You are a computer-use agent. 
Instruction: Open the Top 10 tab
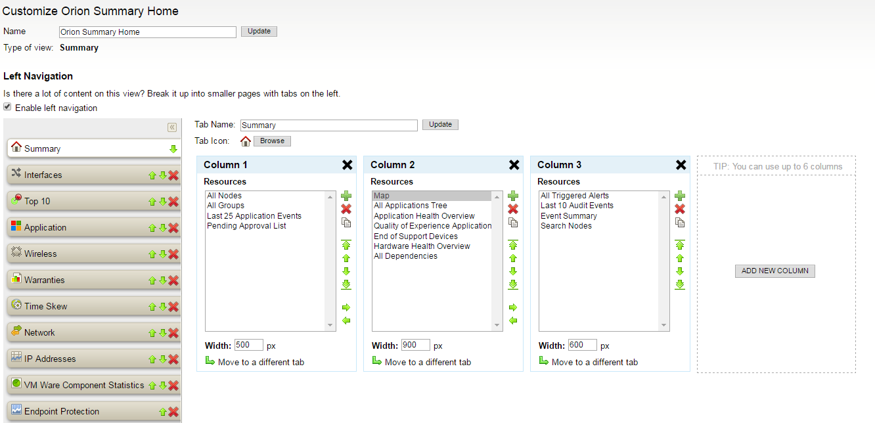(x=94, y=201)
